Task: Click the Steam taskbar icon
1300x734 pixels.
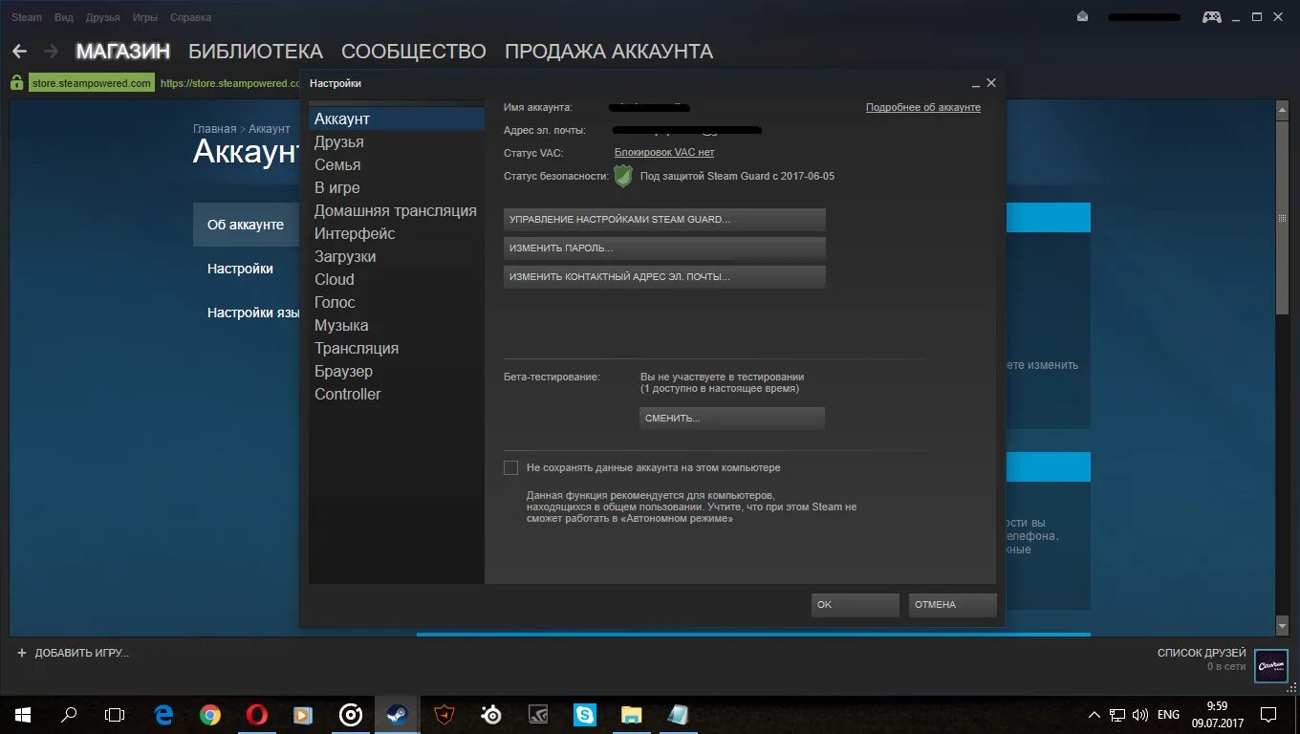Action: click(397, 714)
